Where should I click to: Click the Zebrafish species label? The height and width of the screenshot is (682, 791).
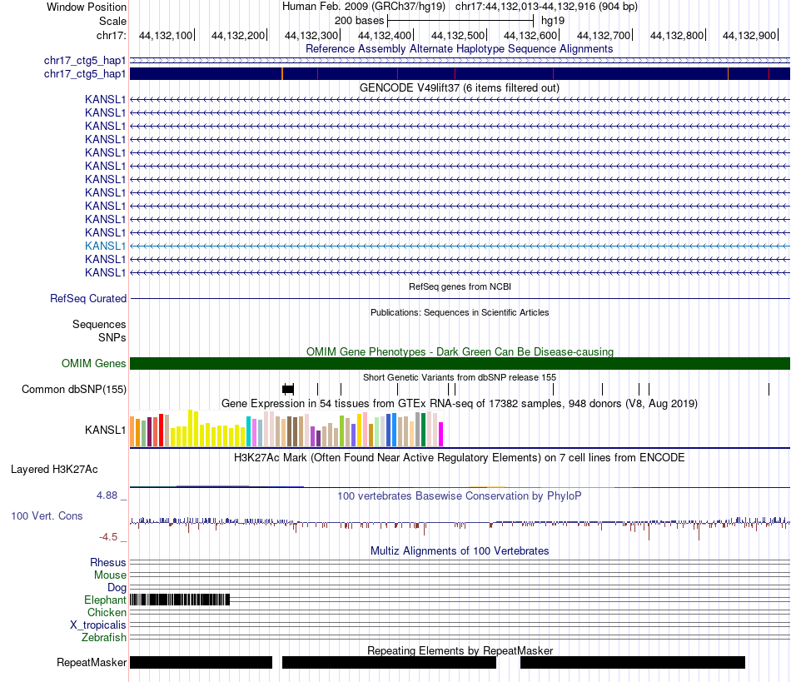tap(103, 638)
